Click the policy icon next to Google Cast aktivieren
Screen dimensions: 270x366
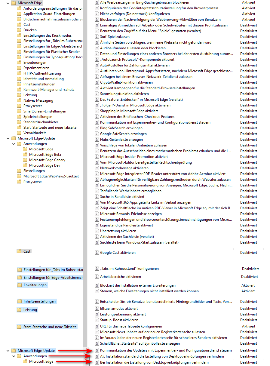coord(97,253)
